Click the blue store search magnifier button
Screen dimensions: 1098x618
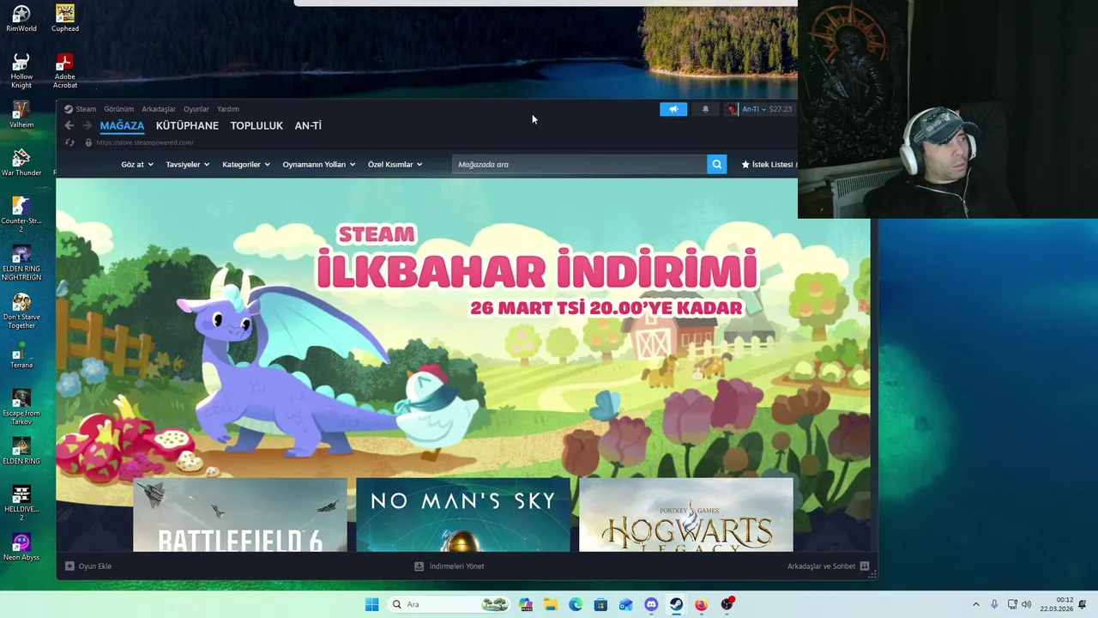[717, 164]
